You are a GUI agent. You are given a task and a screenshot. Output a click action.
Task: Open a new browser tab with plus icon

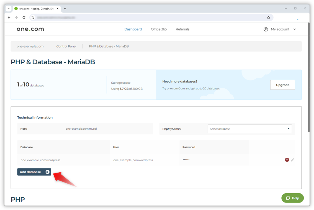tap(65, 8)
